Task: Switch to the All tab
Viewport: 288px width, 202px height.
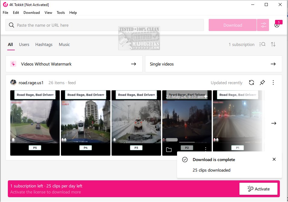Action: (10, 44)
